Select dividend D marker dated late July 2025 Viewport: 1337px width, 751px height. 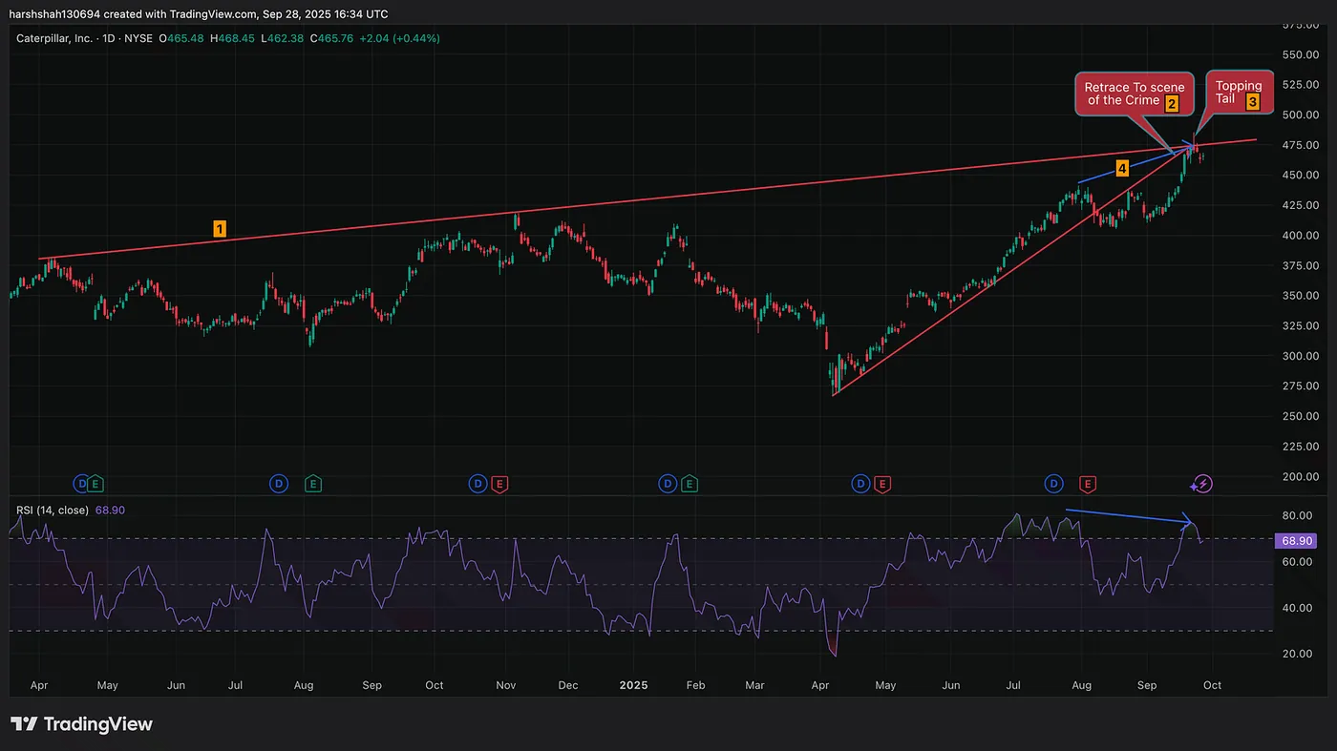pos(1054,484)
